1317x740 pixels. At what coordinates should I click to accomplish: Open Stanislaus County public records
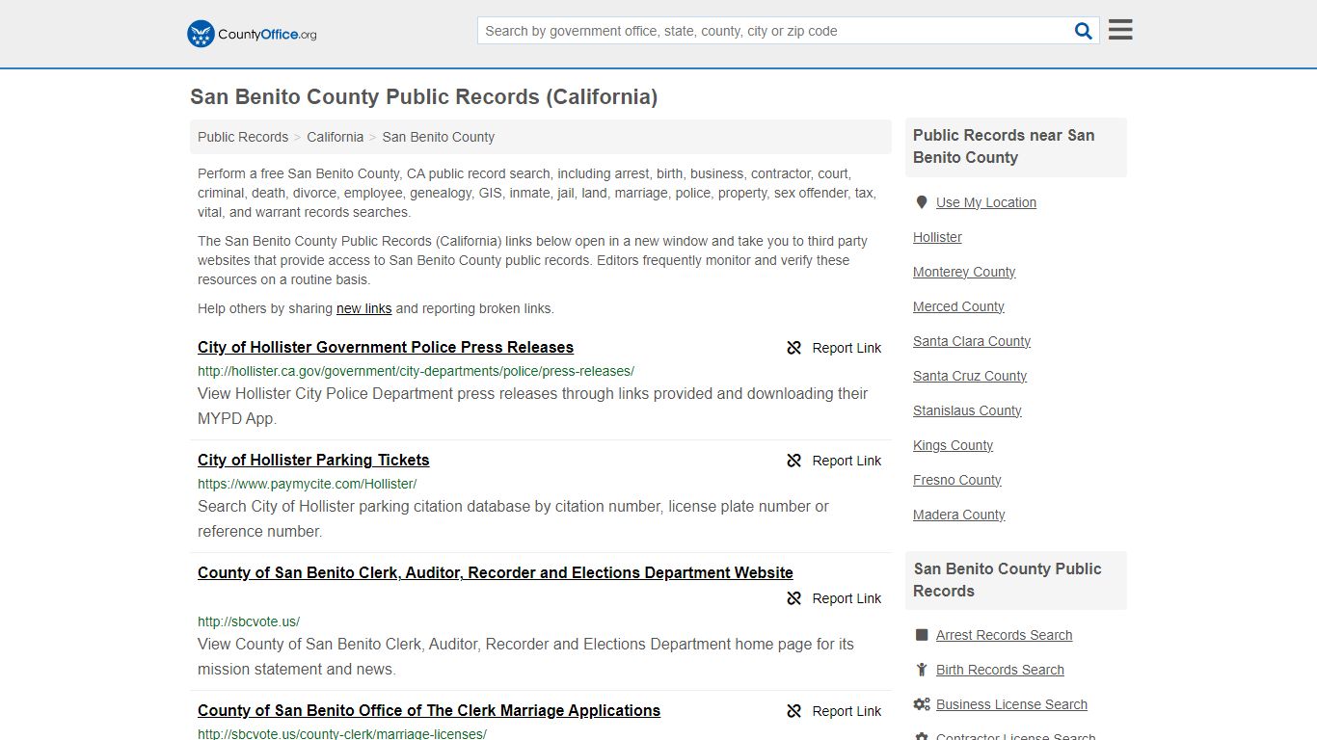click(x=967, y=410)
